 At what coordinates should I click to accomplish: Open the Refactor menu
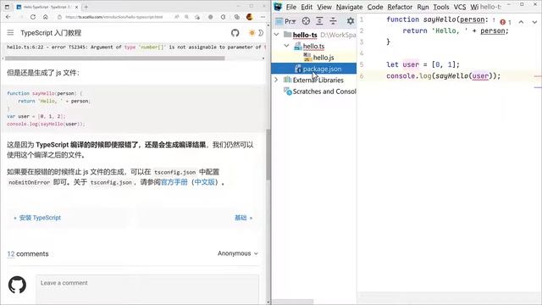(400, 7)
